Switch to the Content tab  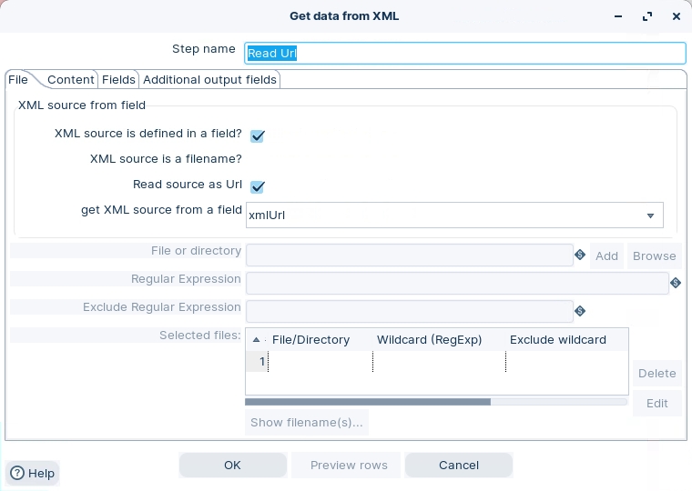71,80
